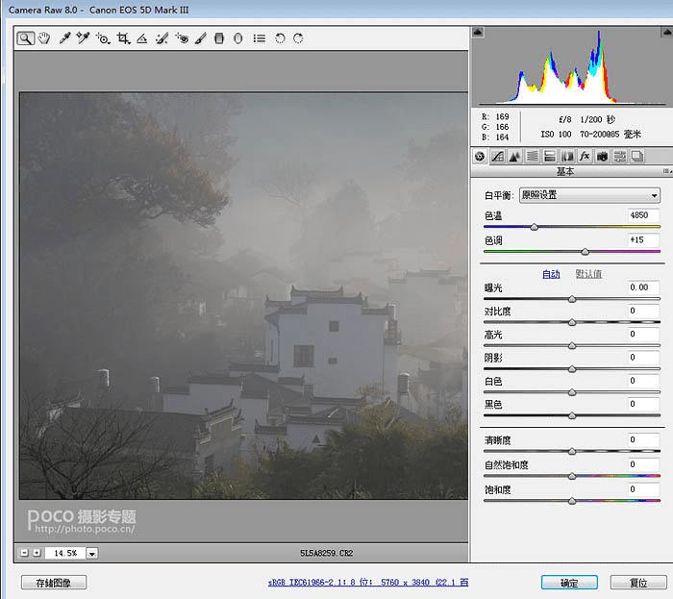Open the workflow options sRGB link
This screenshot has height=599, width=673.
pos(368,583)
